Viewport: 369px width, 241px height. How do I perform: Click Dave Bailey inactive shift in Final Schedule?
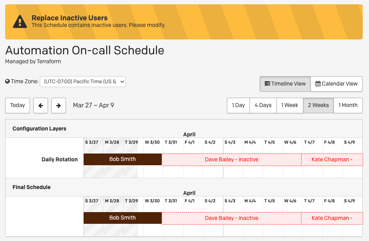(x=232, y=218)
